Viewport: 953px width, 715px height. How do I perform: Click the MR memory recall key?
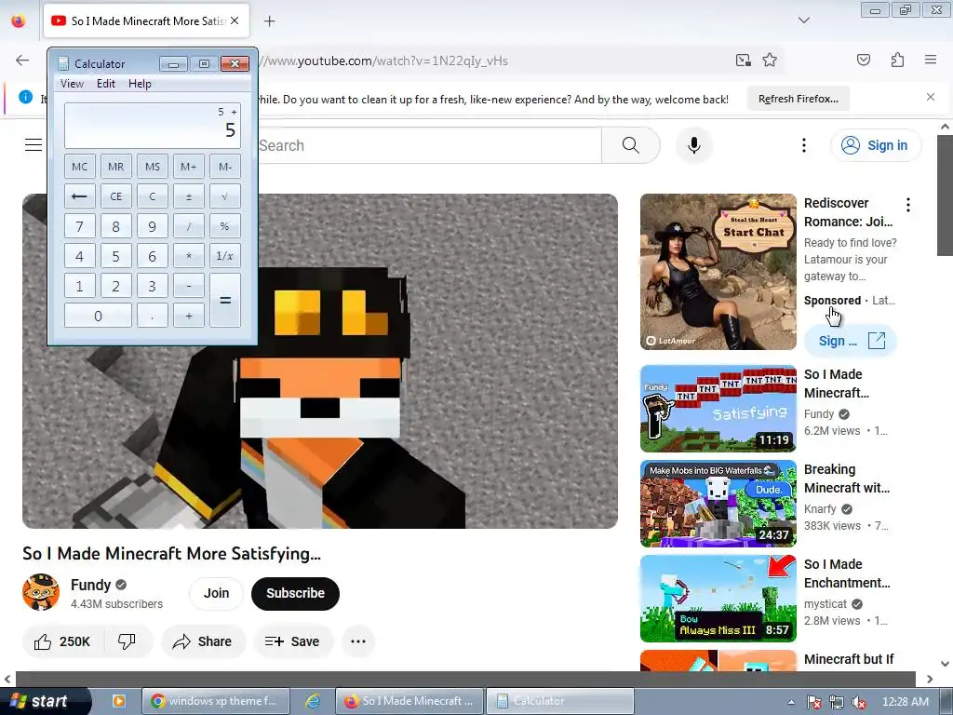(115, 167)
